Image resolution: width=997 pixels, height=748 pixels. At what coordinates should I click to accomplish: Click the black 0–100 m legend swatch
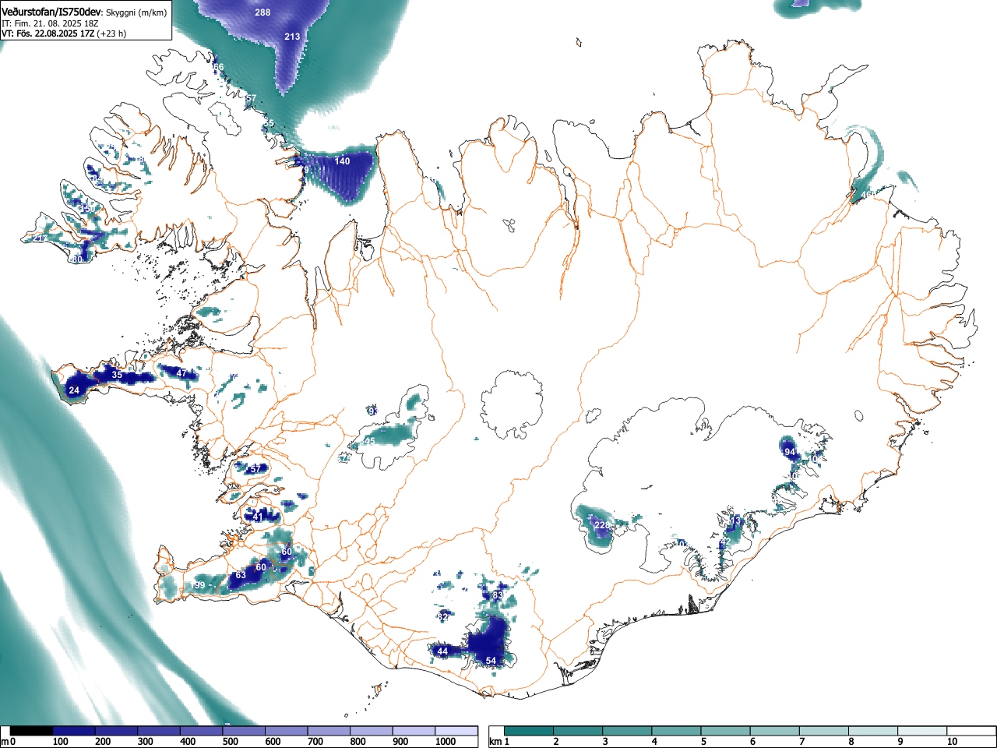[31, 731]
